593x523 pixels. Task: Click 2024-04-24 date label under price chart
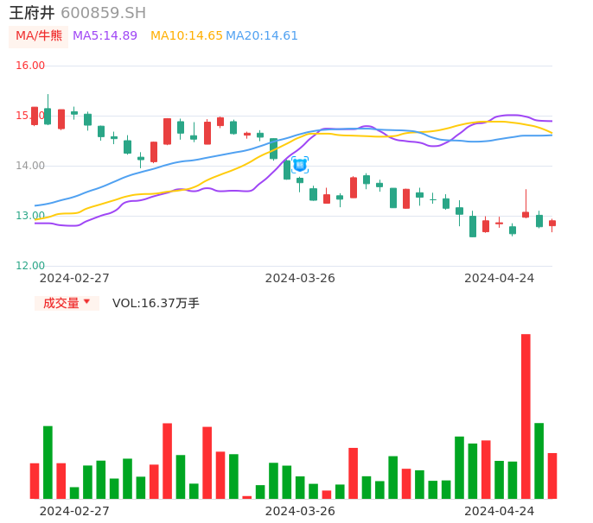(500, 278)
